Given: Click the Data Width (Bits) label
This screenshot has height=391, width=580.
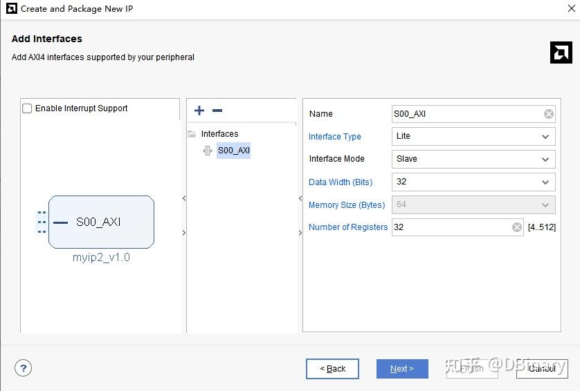Looking at the screenshot, I should click(341, 182).
